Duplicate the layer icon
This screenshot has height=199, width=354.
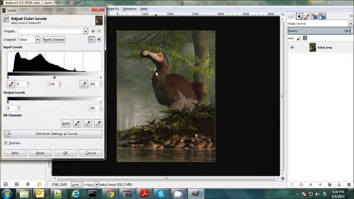pos(330,185)
